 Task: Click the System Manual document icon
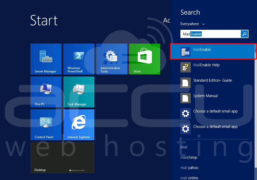(x=186, y=98)
